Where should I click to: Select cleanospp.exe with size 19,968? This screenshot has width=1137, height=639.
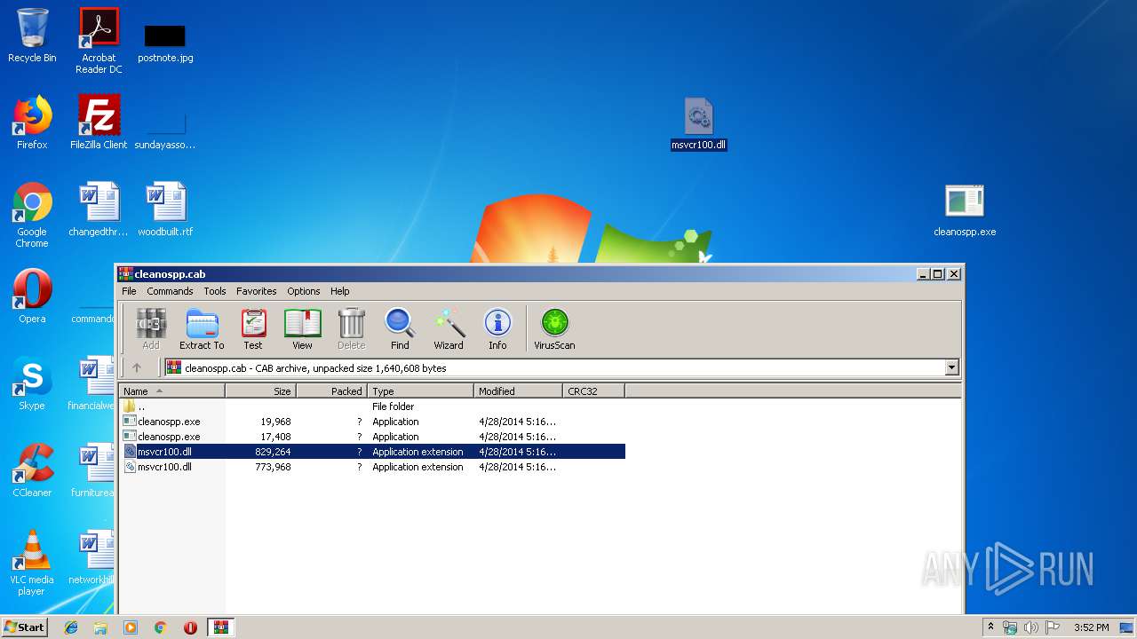372,422
